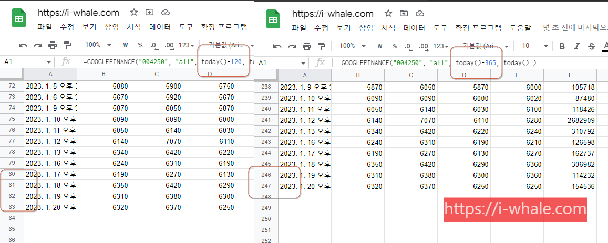Image resolution: width=608 pixels, height=243 pixels.
Task: Check cloud save status in left window
Action: [166, 13]
